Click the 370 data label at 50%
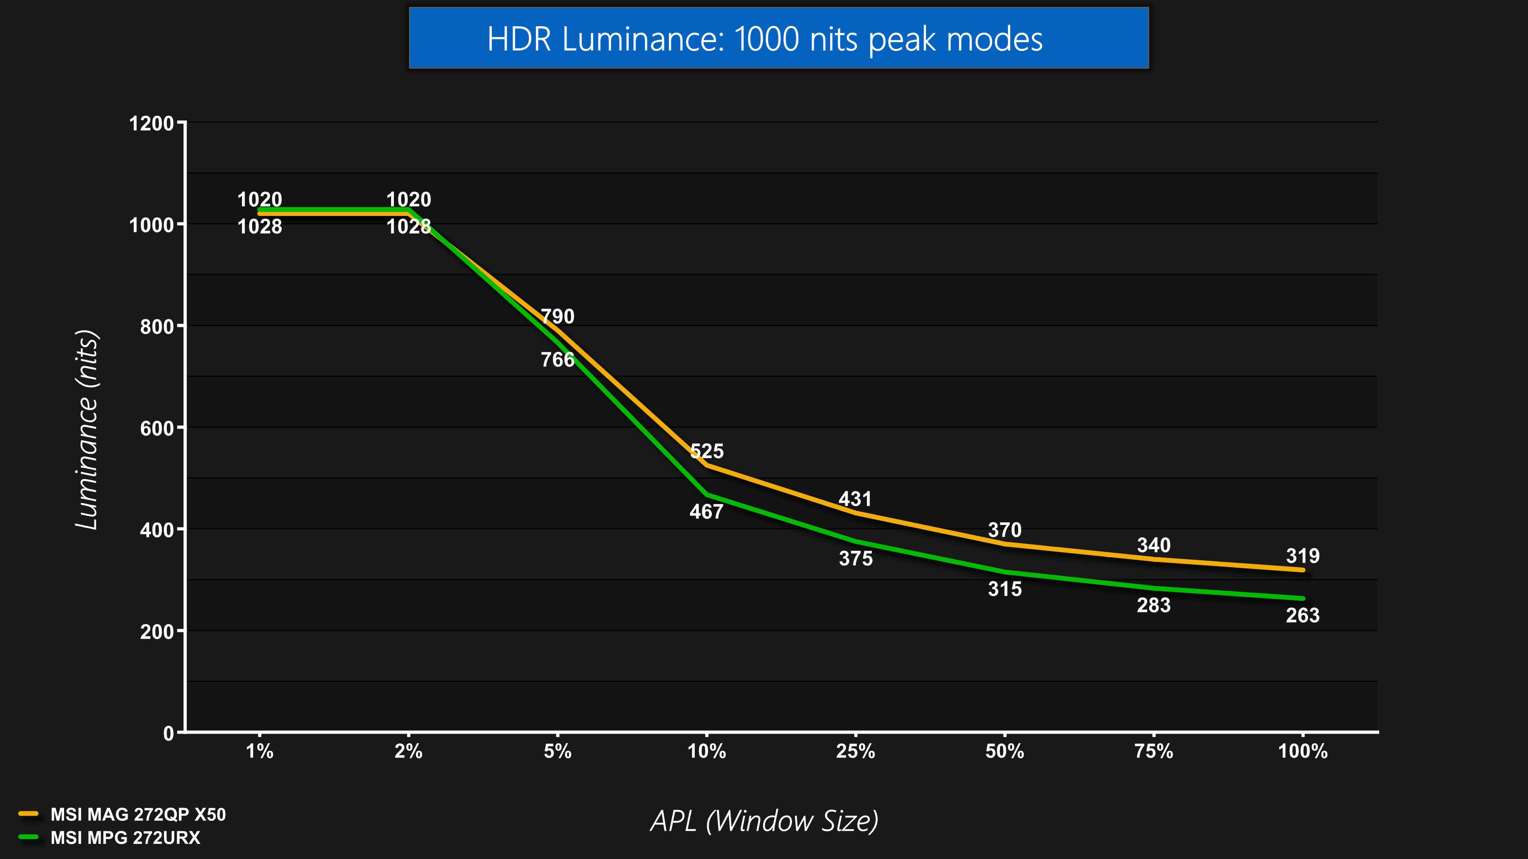This screenshot has width=1528, height=859. pos(1004,529)
